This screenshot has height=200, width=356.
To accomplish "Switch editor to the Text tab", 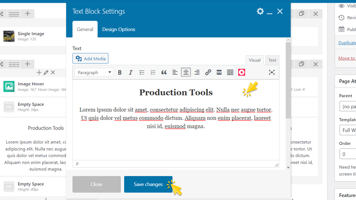I will 272,60.
